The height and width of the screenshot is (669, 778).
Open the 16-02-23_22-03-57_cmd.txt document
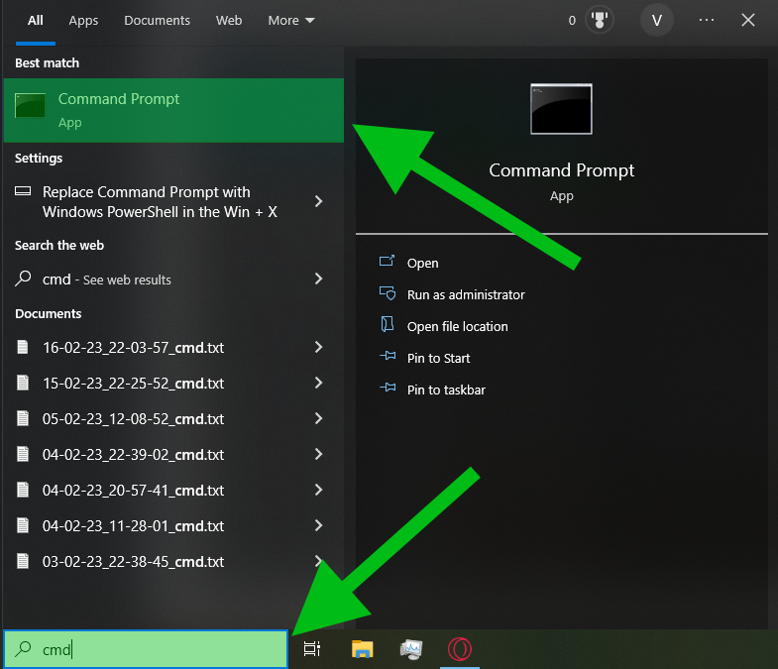pyautogui.click(x=133, y=348)
